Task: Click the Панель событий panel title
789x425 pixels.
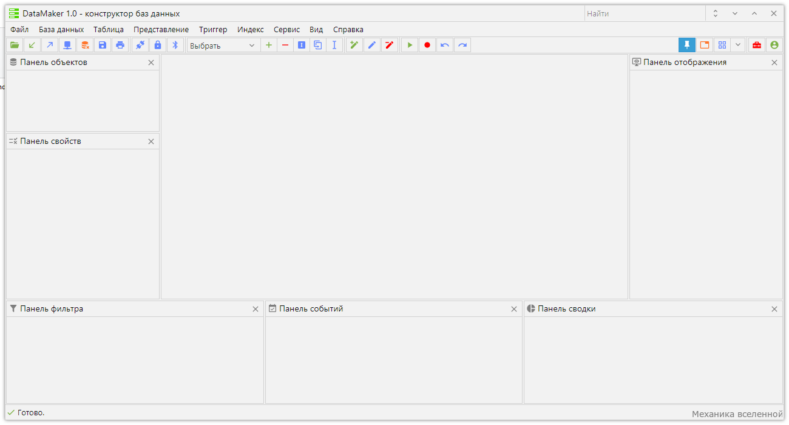Action: [x=311, y=308]
